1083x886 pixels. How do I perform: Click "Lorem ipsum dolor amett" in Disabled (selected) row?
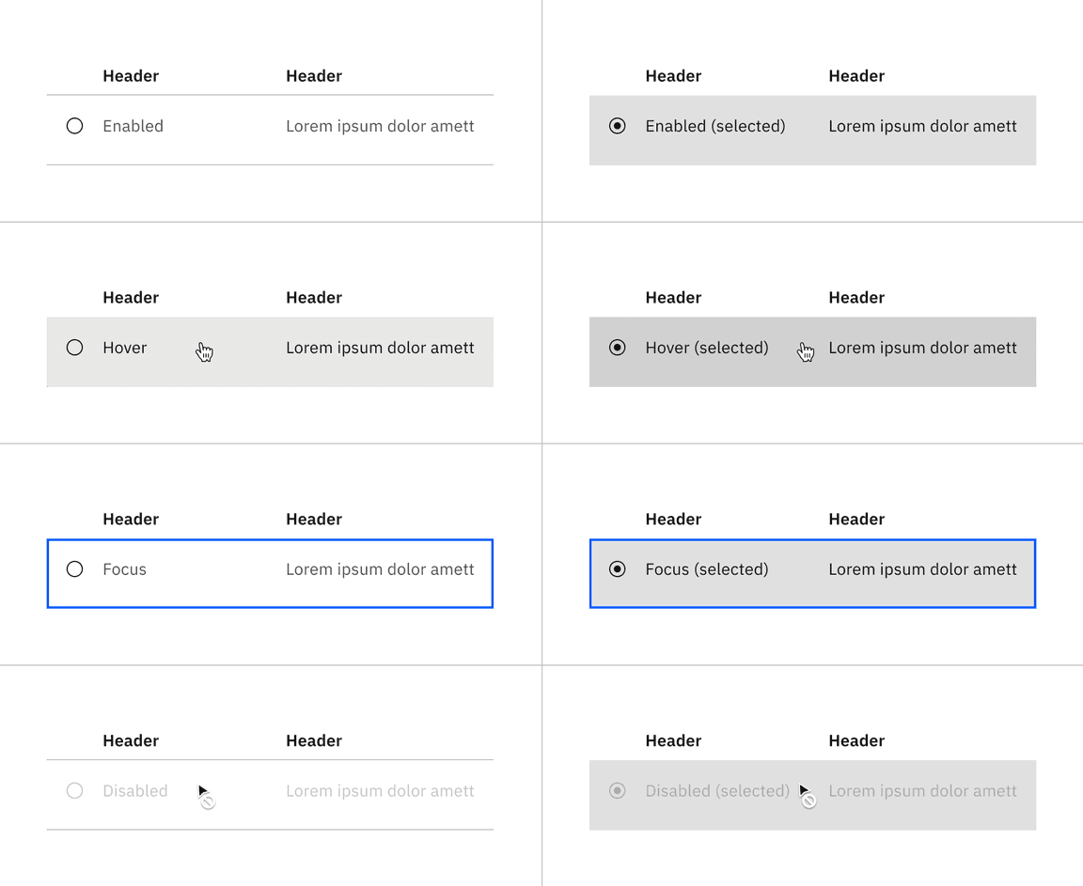(x=923, y=791)
